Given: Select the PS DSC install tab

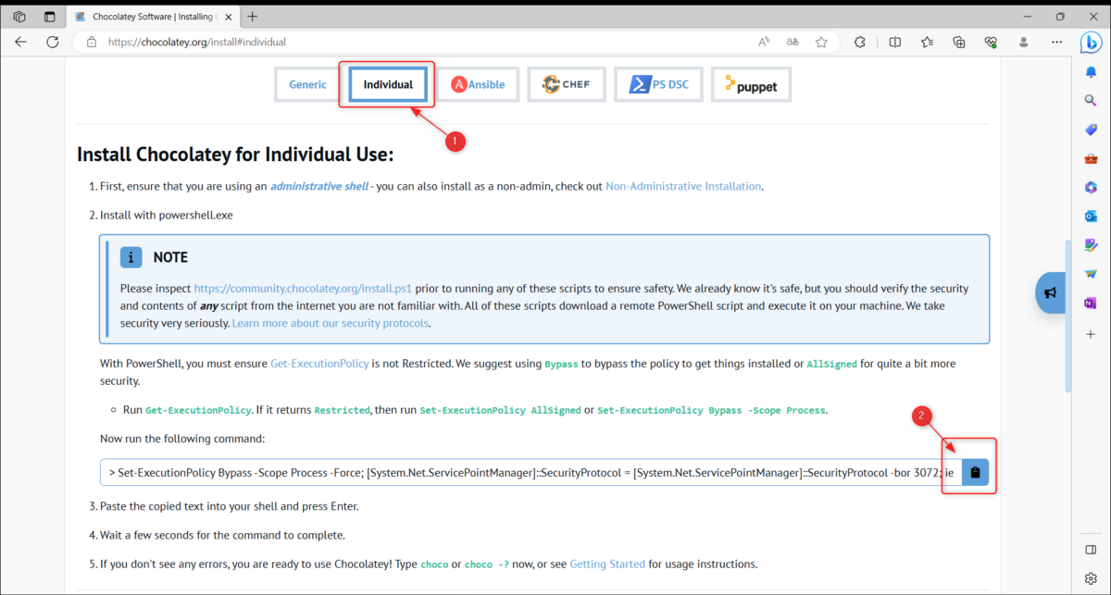Looking at the screenshot, I should (657, 84).
